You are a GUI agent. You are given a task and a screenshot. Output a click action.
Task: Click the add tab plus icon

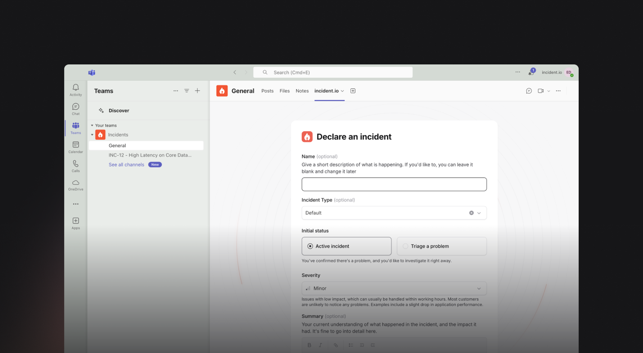point(353,91)
